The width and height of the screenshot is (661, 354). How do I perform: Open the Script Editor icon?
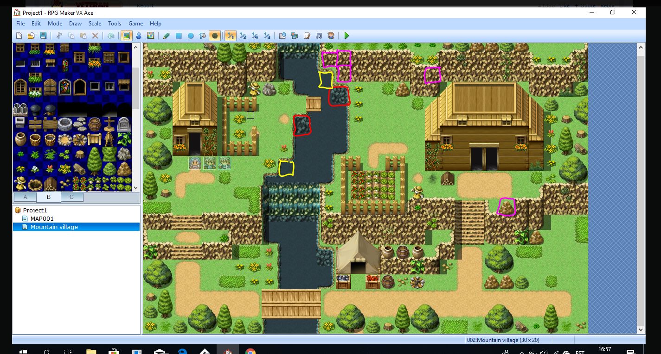(x=307, y=36)
